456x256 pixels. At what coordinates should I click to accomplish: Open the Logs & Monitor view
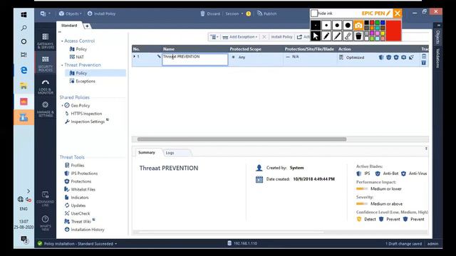click(45, 87)
